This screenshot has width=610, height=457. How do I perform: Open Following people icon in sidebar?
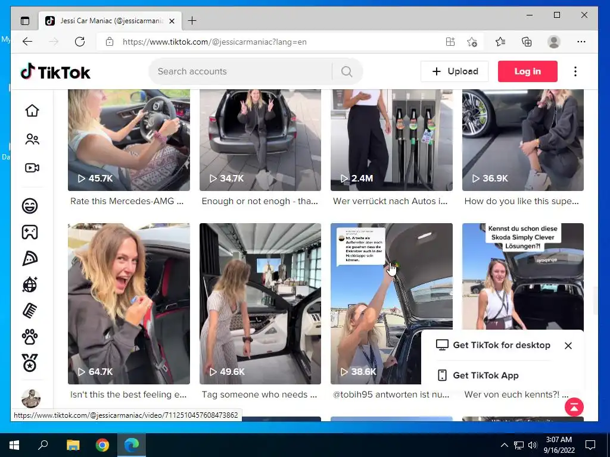coord(32,139)
